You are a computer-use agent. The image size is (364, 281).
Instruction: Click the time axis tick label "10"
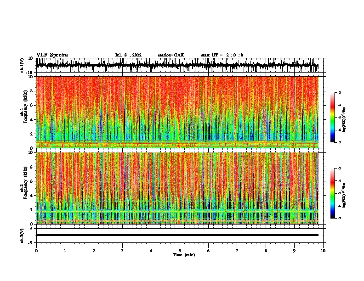click(323, 250)
